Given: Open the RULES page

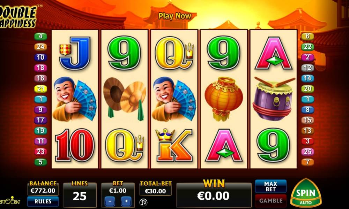Looking at the screenshot, I should coord(43,201).
